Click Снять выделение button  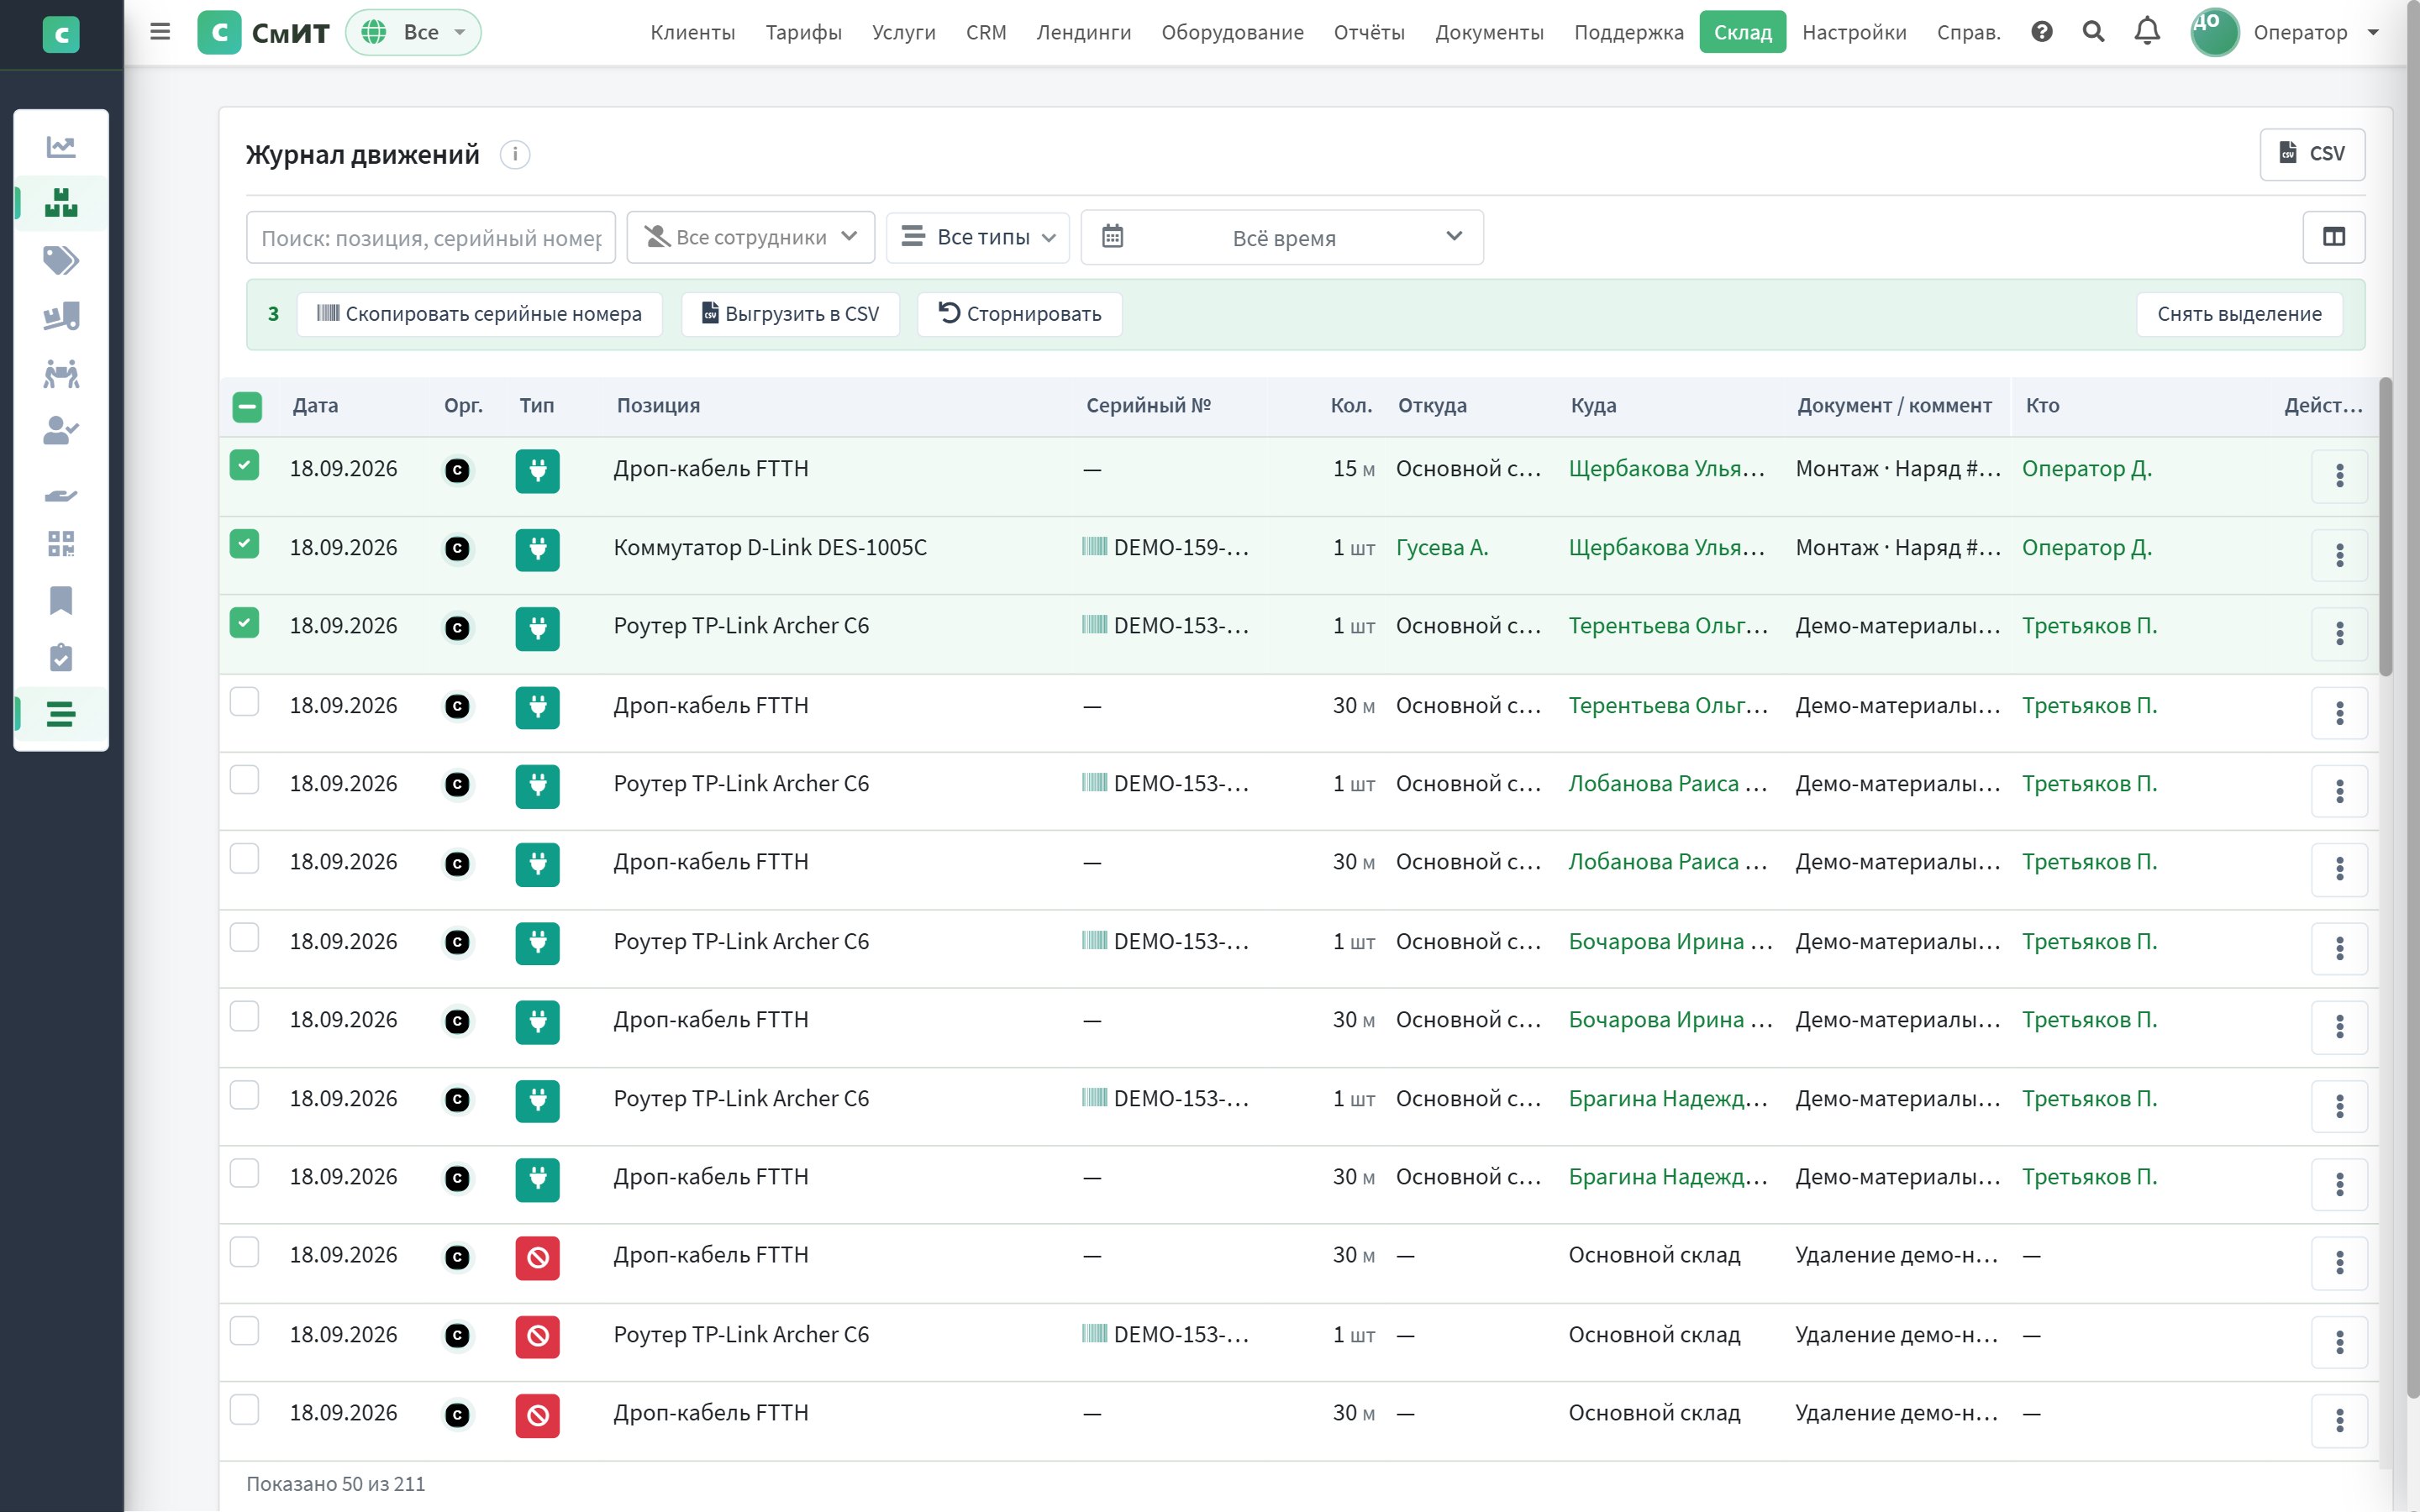pos(2239,314)
